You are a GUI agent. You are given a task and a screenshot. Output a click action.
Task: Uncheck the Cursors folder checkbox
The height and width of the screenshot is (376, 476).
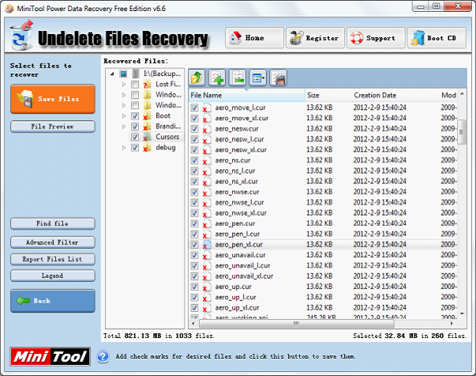135,137
